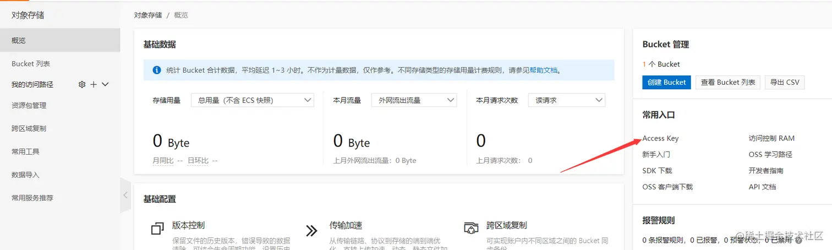The width and height of the screenshot is (832, 250).
Task: Open the API 文档 link
Action: pos(762,187)
